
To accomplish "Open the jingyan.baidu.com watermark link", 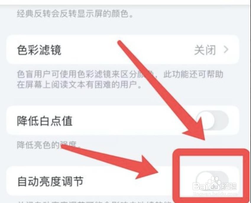I will click(215, 194).
